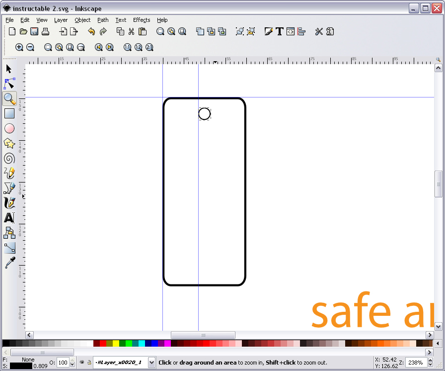Undo the last action

coord(91,31)
